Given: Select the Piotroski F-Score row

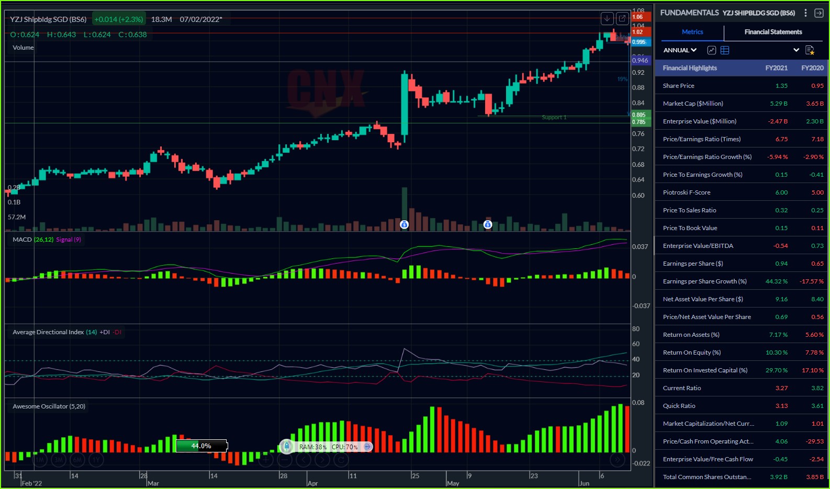Looking at the screenshot, I should pyautogui.click(x=742, y=192).
